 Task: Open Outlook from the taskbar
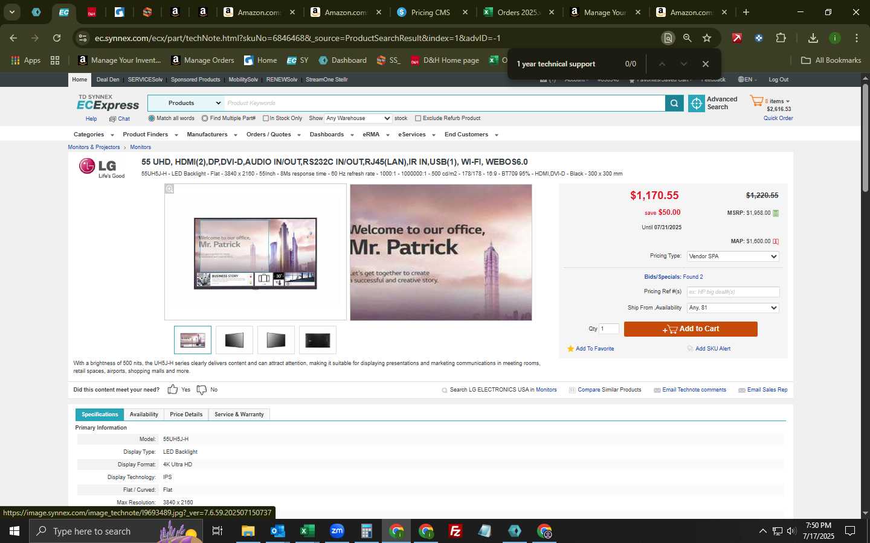pos(277,531)
